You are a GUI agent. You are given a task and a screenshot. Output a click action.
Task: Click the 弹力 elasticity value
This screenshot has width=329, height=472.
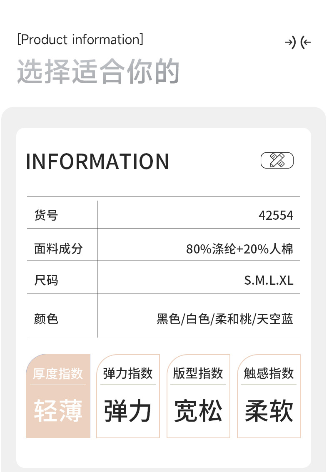click(x=128, y=410)
